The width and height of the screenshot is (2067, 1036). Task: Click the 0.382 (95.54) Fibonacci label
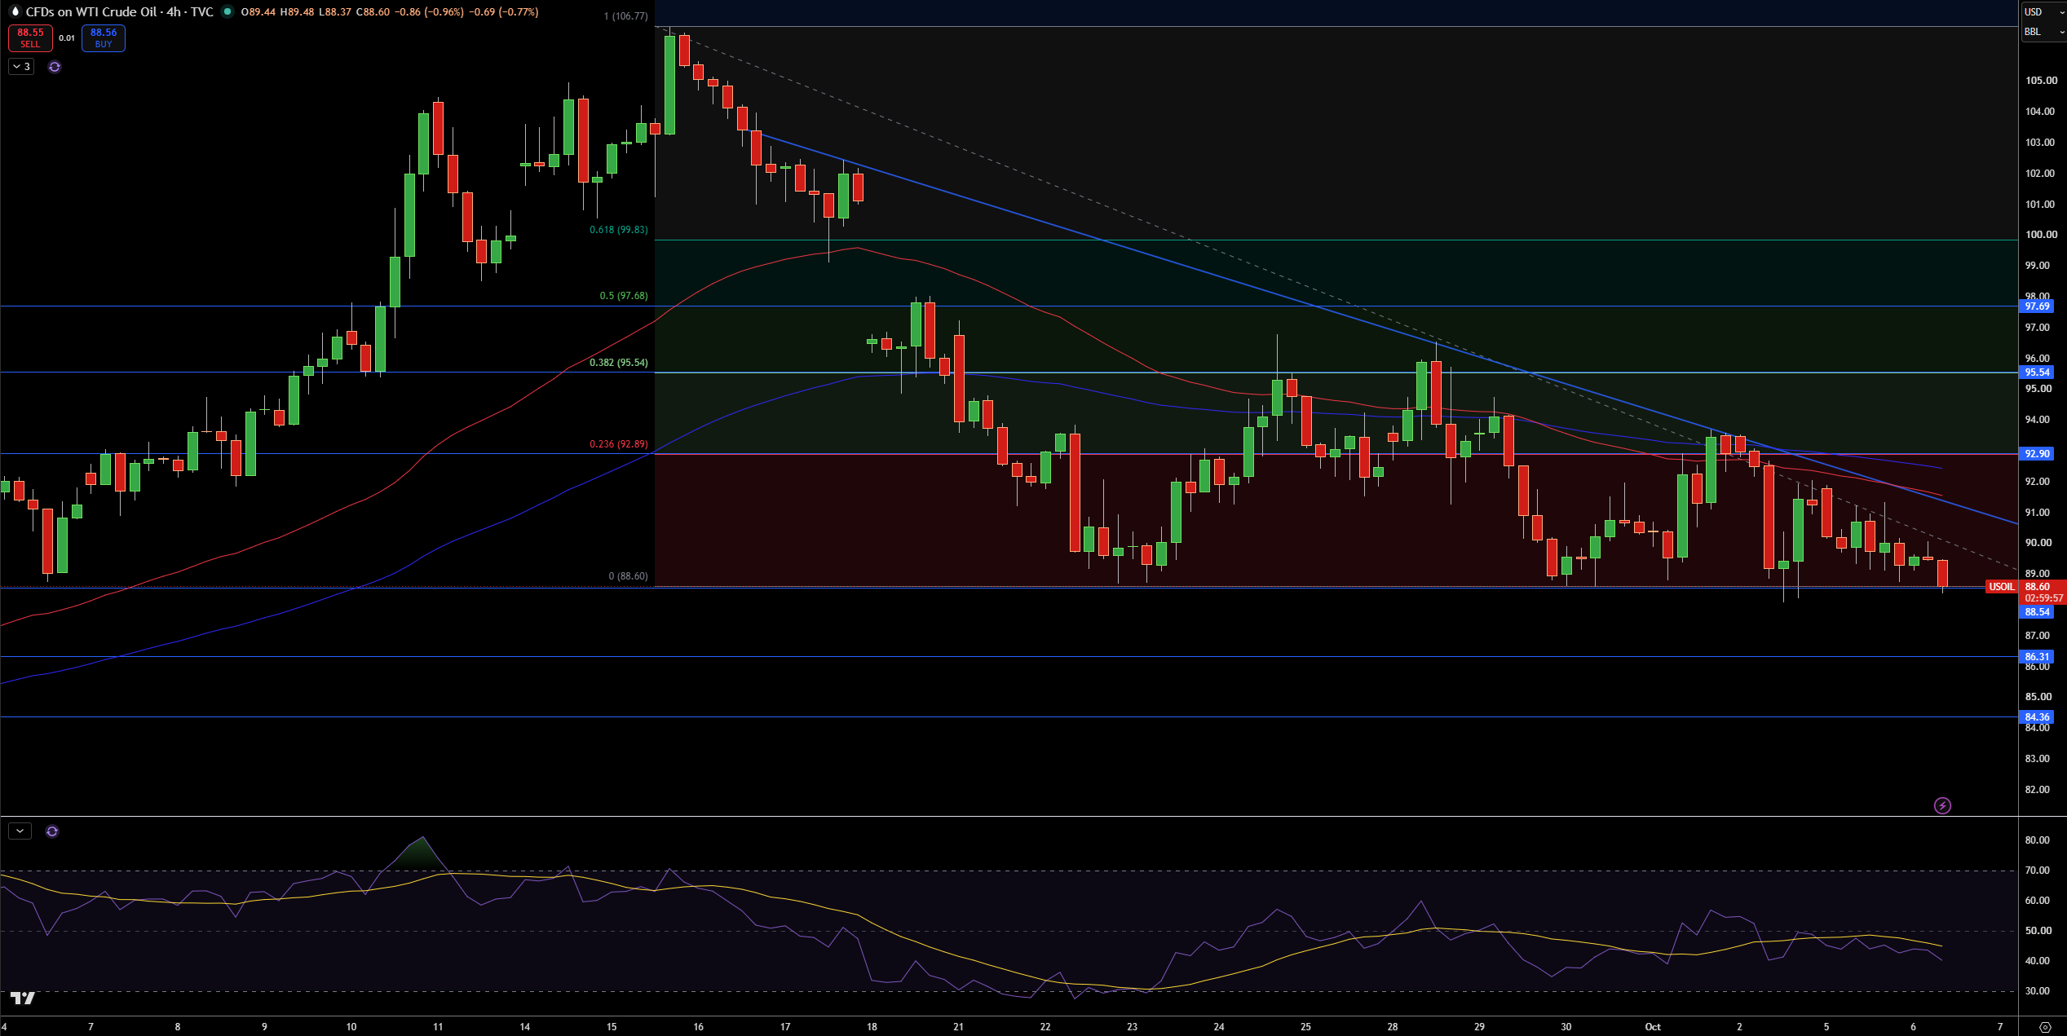point(619,363)
